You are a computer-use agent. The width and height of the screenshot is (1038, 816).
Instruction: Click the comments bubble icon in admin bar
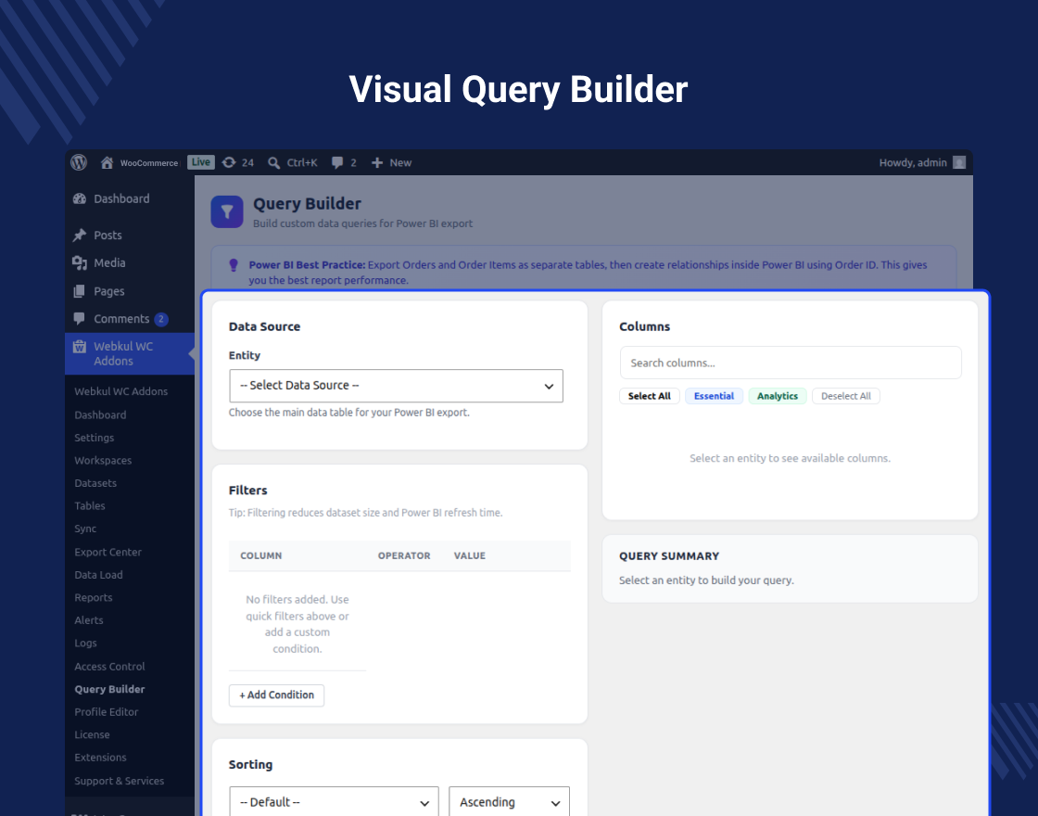337,163
